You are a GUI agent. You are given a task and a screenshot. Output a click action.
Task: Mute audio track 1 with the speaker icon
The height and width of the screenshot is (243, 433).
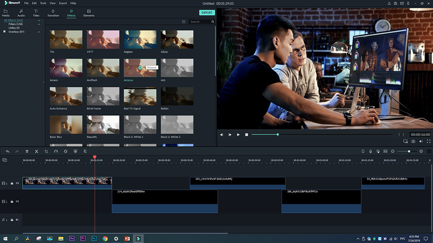coord(18,220)
